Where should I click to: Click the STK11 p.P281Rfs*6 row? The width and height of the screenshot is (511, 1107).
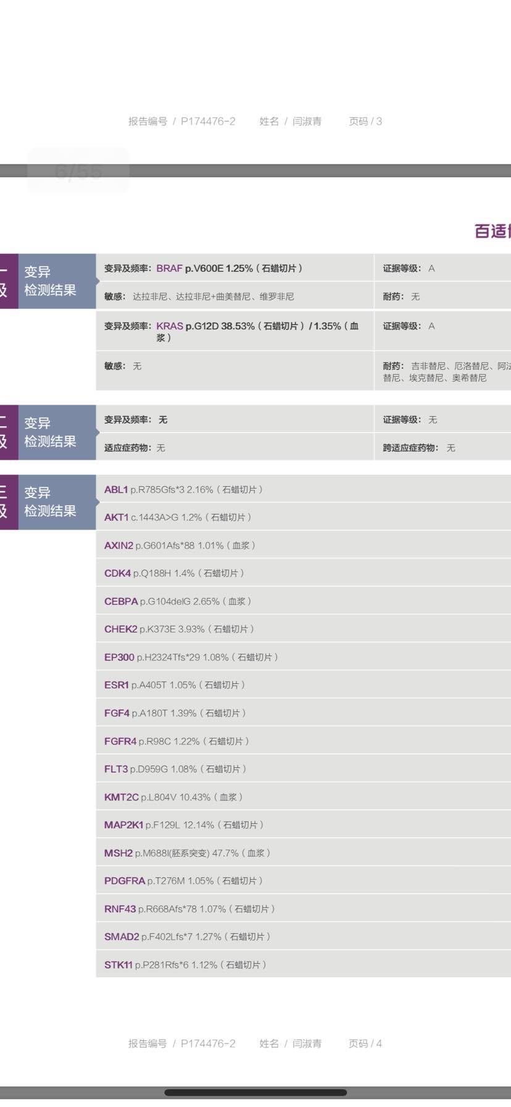185,964
